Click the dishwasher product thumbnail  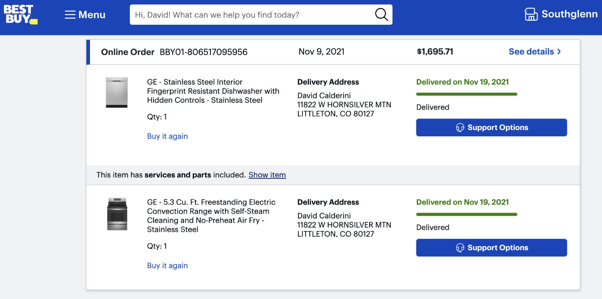click(x=117, y=92)
